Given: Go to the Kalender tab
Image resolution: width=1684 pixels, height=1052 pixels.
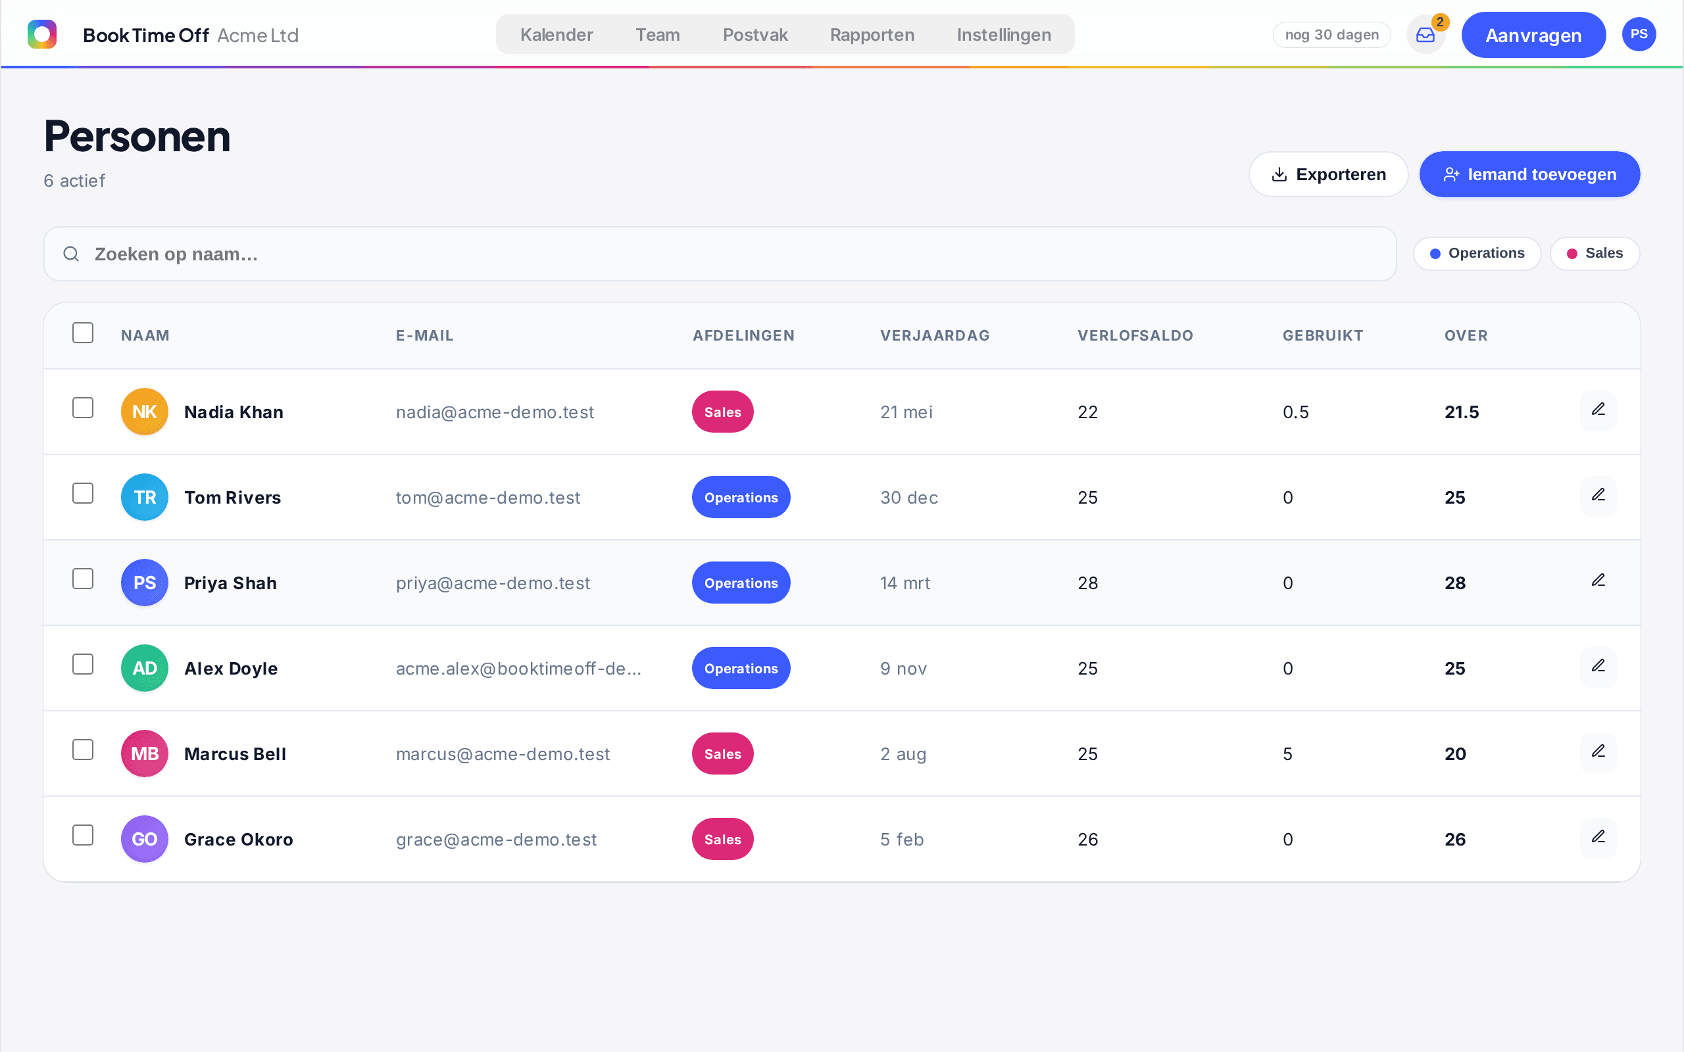Looking at the screenshot, I should 556,35.
